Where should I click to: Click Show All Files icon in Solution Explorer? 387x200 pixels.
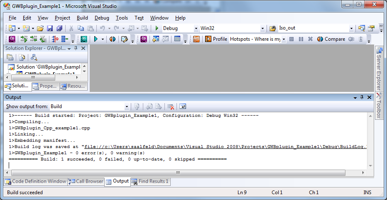[x=22, y=58]
